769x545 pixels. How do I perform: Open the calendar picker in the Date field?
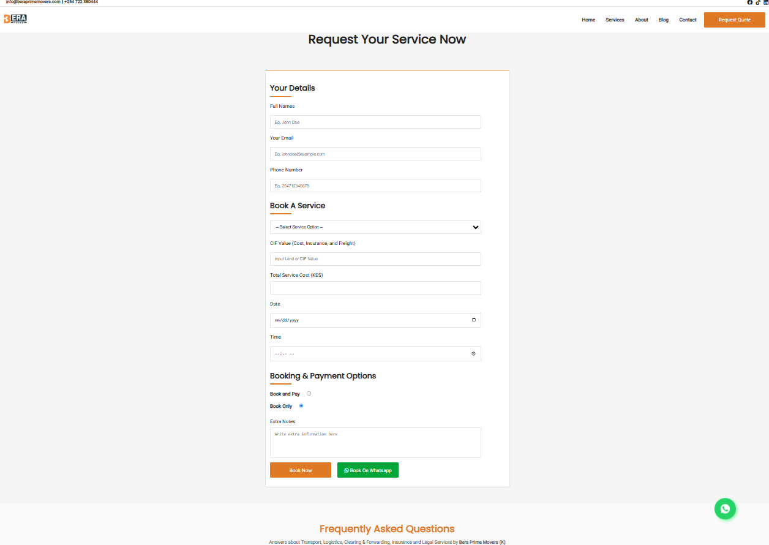(x=473, y=319)
